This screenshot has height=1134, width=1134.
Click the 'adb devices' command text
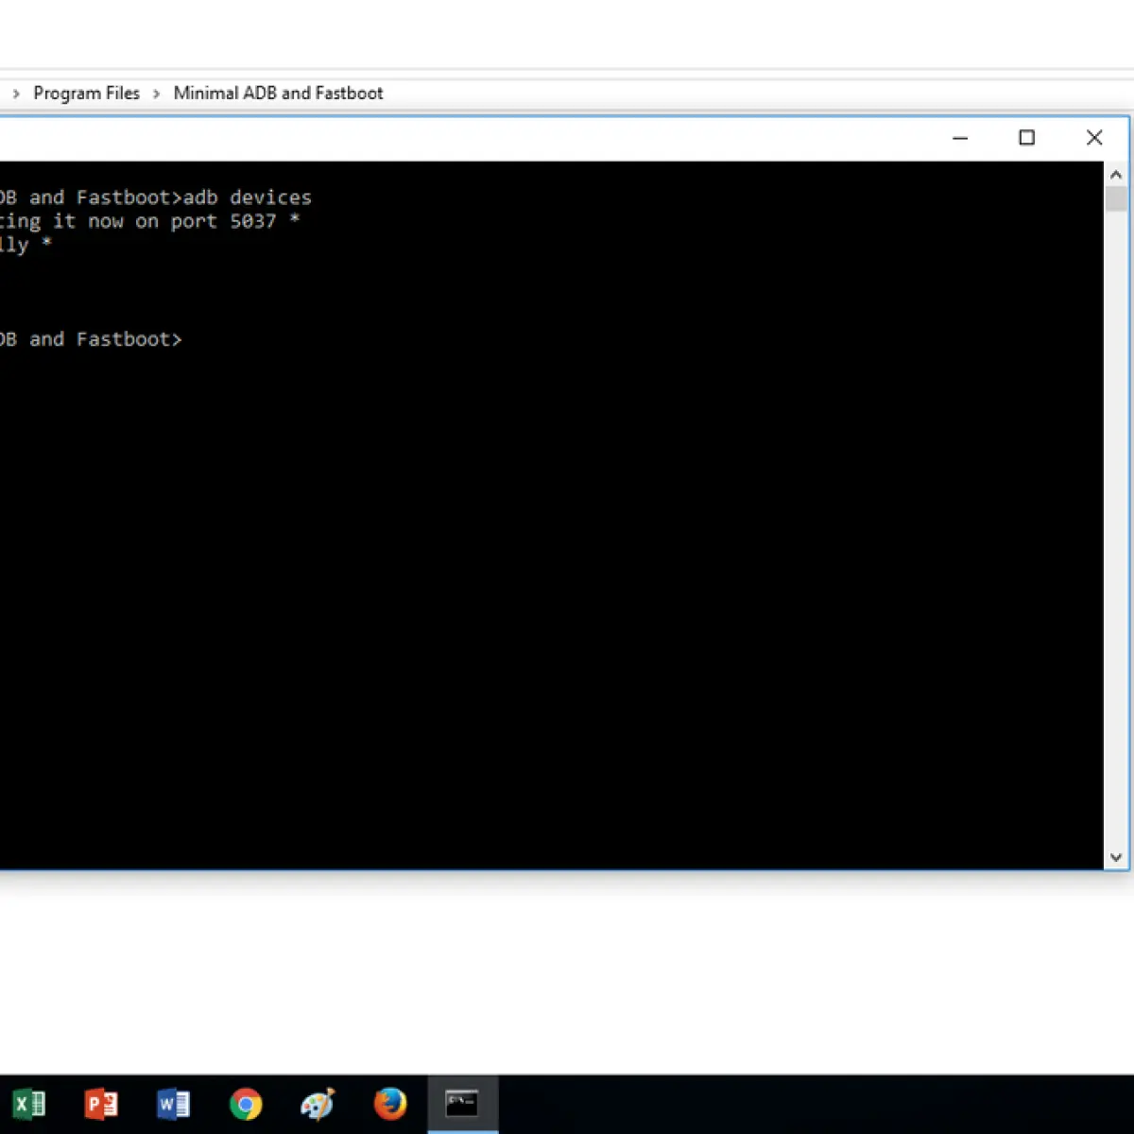tap(248, 198)
